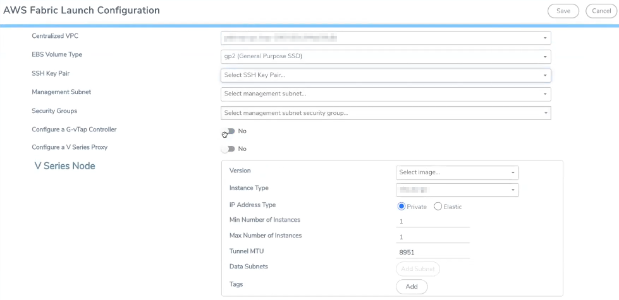Click the Min Number of Instances field
Screen dimensions: 619x300
432,222
